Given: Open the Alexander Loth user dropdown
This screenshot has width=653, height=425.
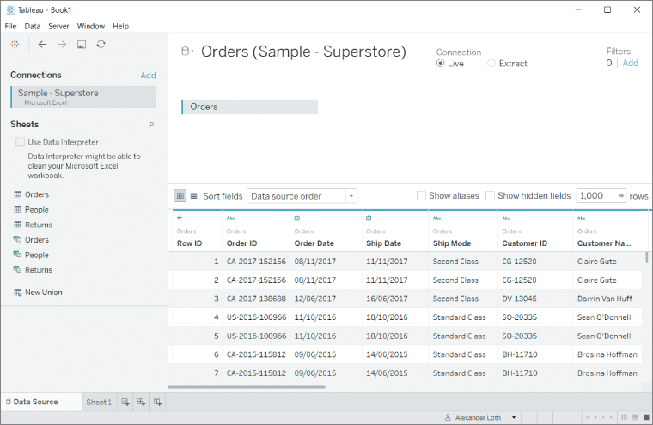Looking at the screenshot, I should [x=514, y=417].
